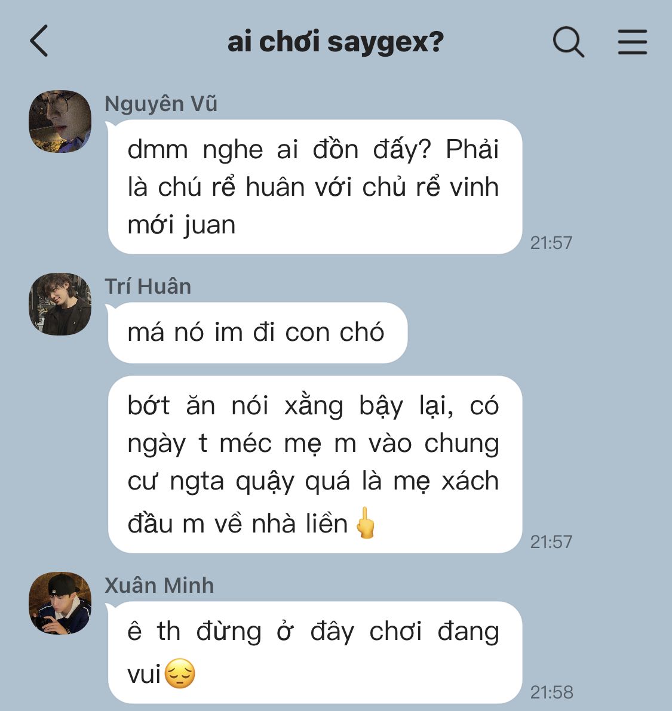Click the middle finger emoji in message
The image size is (672, 711).
pyautogui.click(x=365, y=522)
